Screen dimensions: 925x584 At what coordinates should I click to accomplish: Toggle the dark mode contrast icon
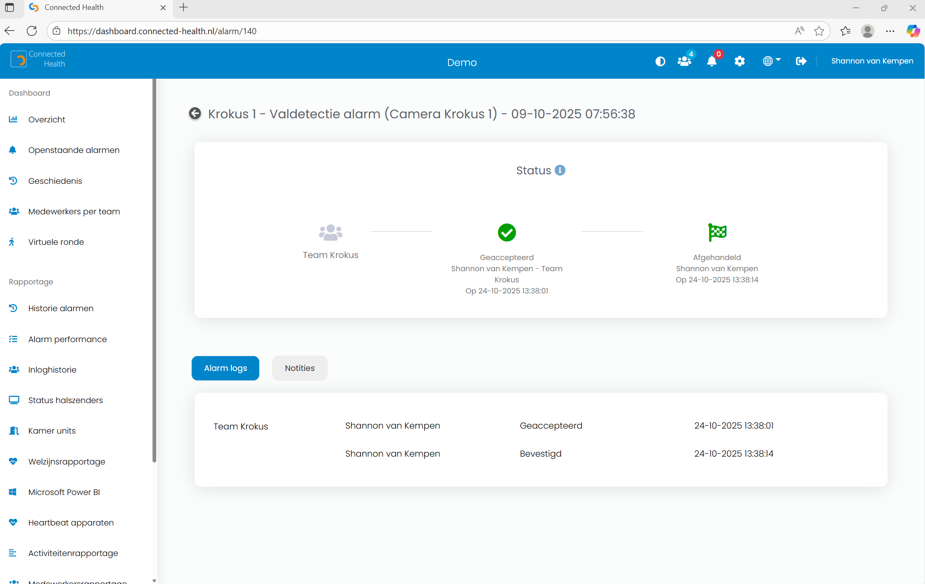pos(660,61)
